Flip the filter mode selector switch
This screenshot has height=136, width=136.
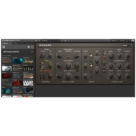[103, 53]
